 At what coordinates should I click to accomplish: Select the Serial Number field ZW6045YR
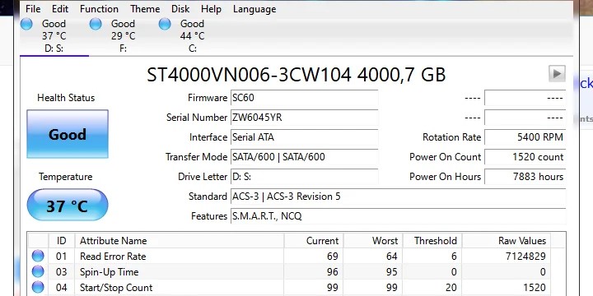[305, 118]
